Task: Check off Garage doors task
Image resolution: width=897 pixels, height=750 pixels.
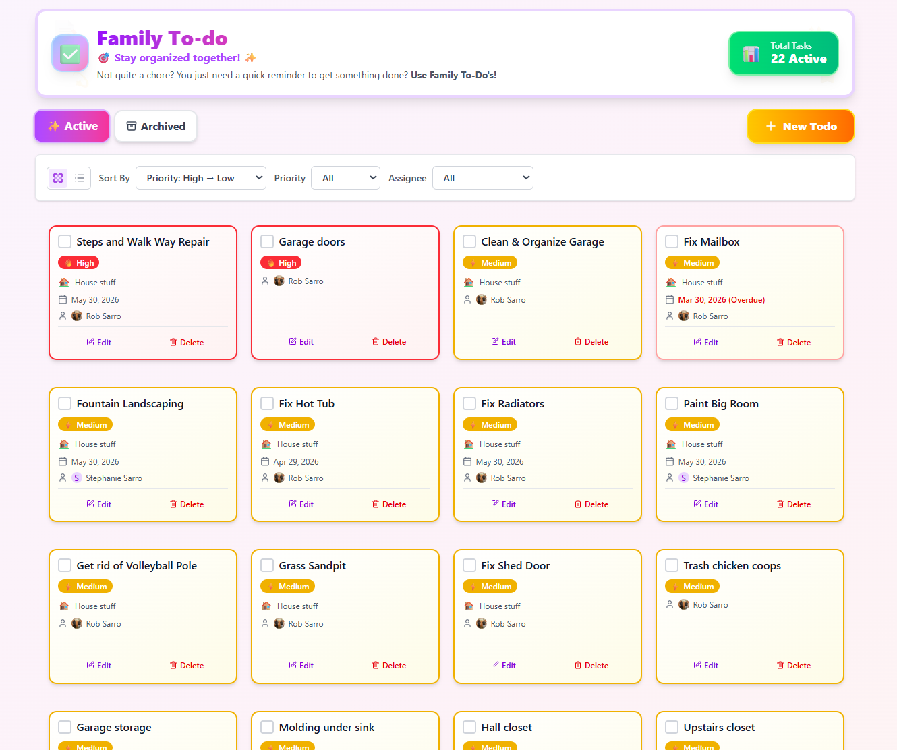Action: coord(267,241)
